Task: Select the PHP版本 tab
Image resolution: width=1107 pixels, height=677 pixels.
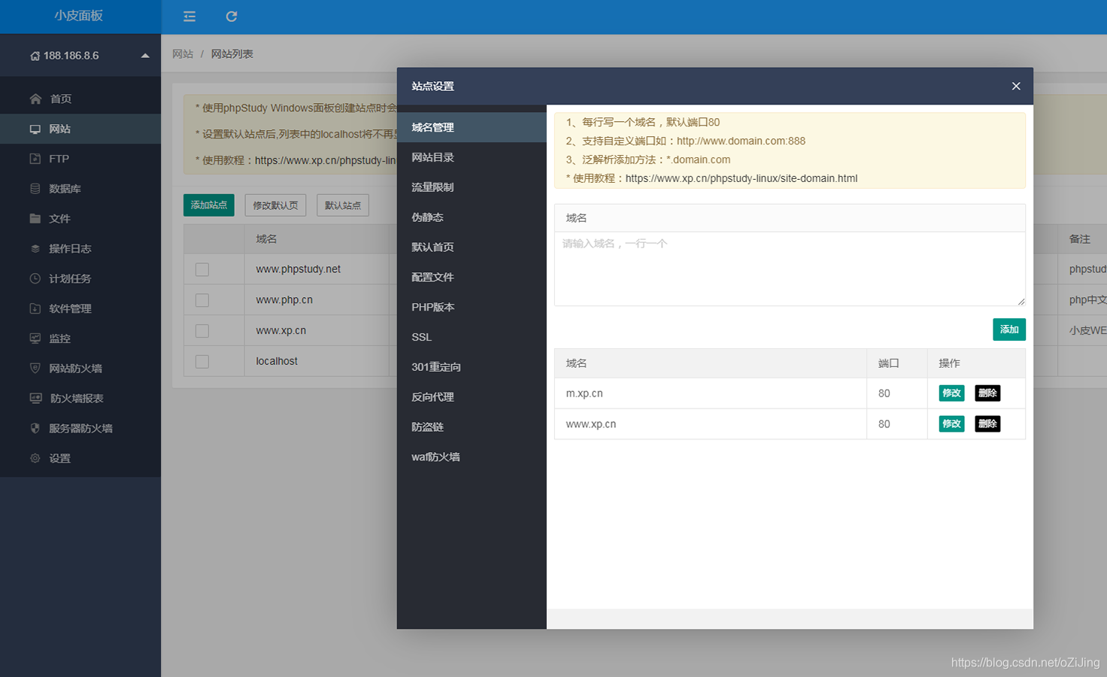Action: tap(472, 307)
